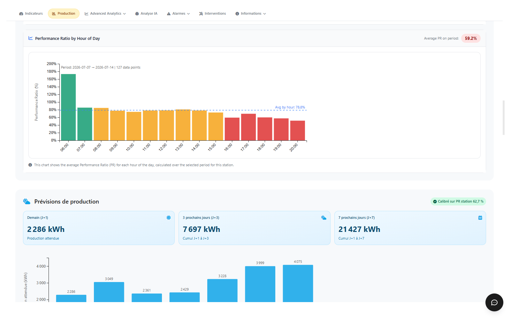Expand the Alarmes dropdown chevron

click(188, 14)
